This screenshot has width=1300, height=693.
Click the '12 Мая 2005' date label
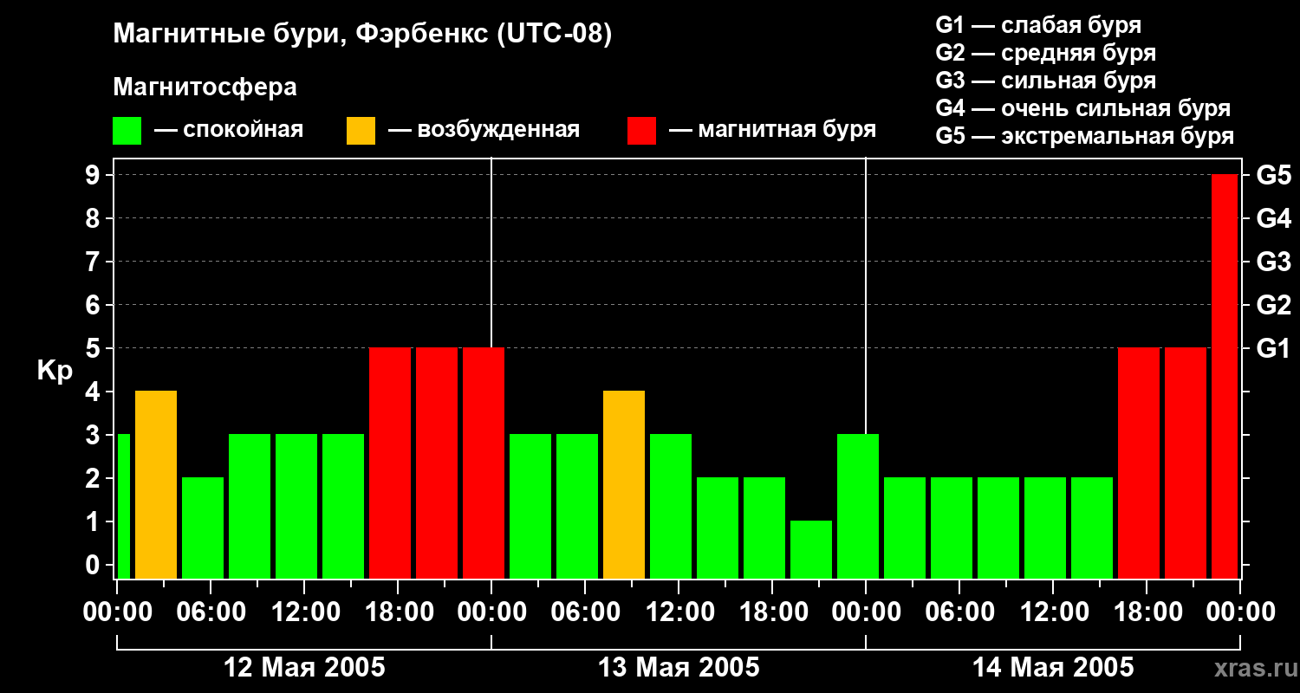[x=304, y=668]
